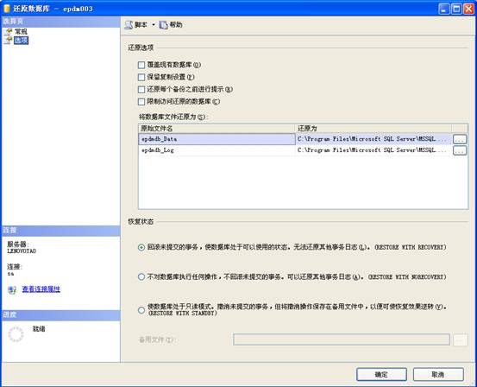477x387 pixels.
Task: Select RESTORE WITH STANDBY radio option
Action: [141, 310]
